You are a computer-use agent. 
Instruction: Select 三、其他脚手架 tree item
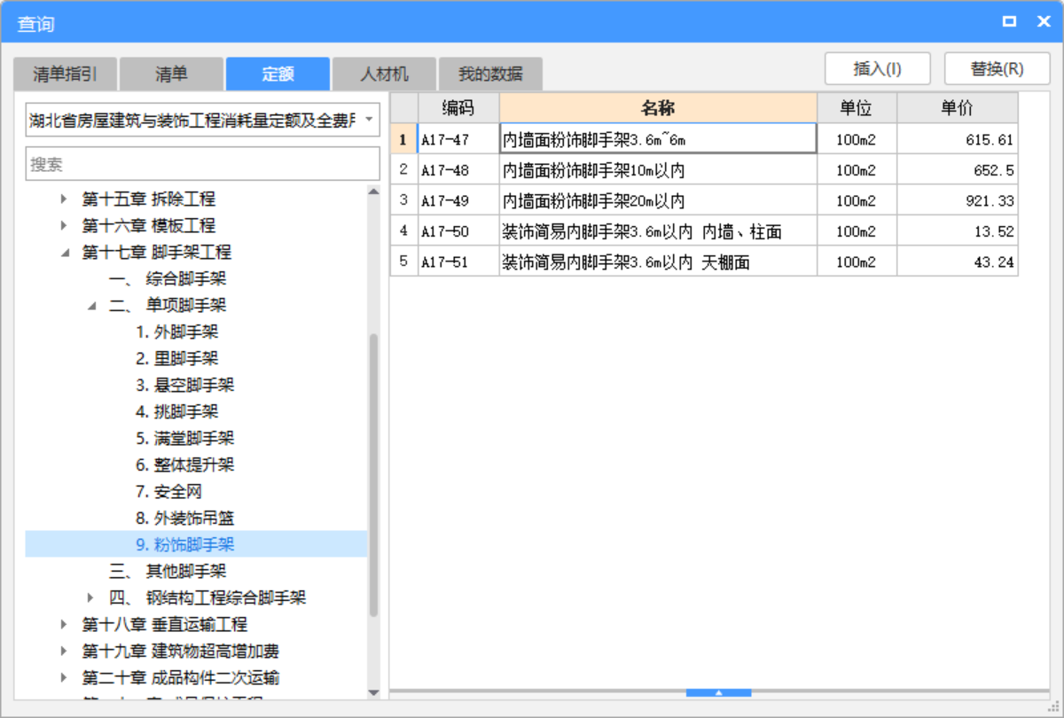click(168, 572)
